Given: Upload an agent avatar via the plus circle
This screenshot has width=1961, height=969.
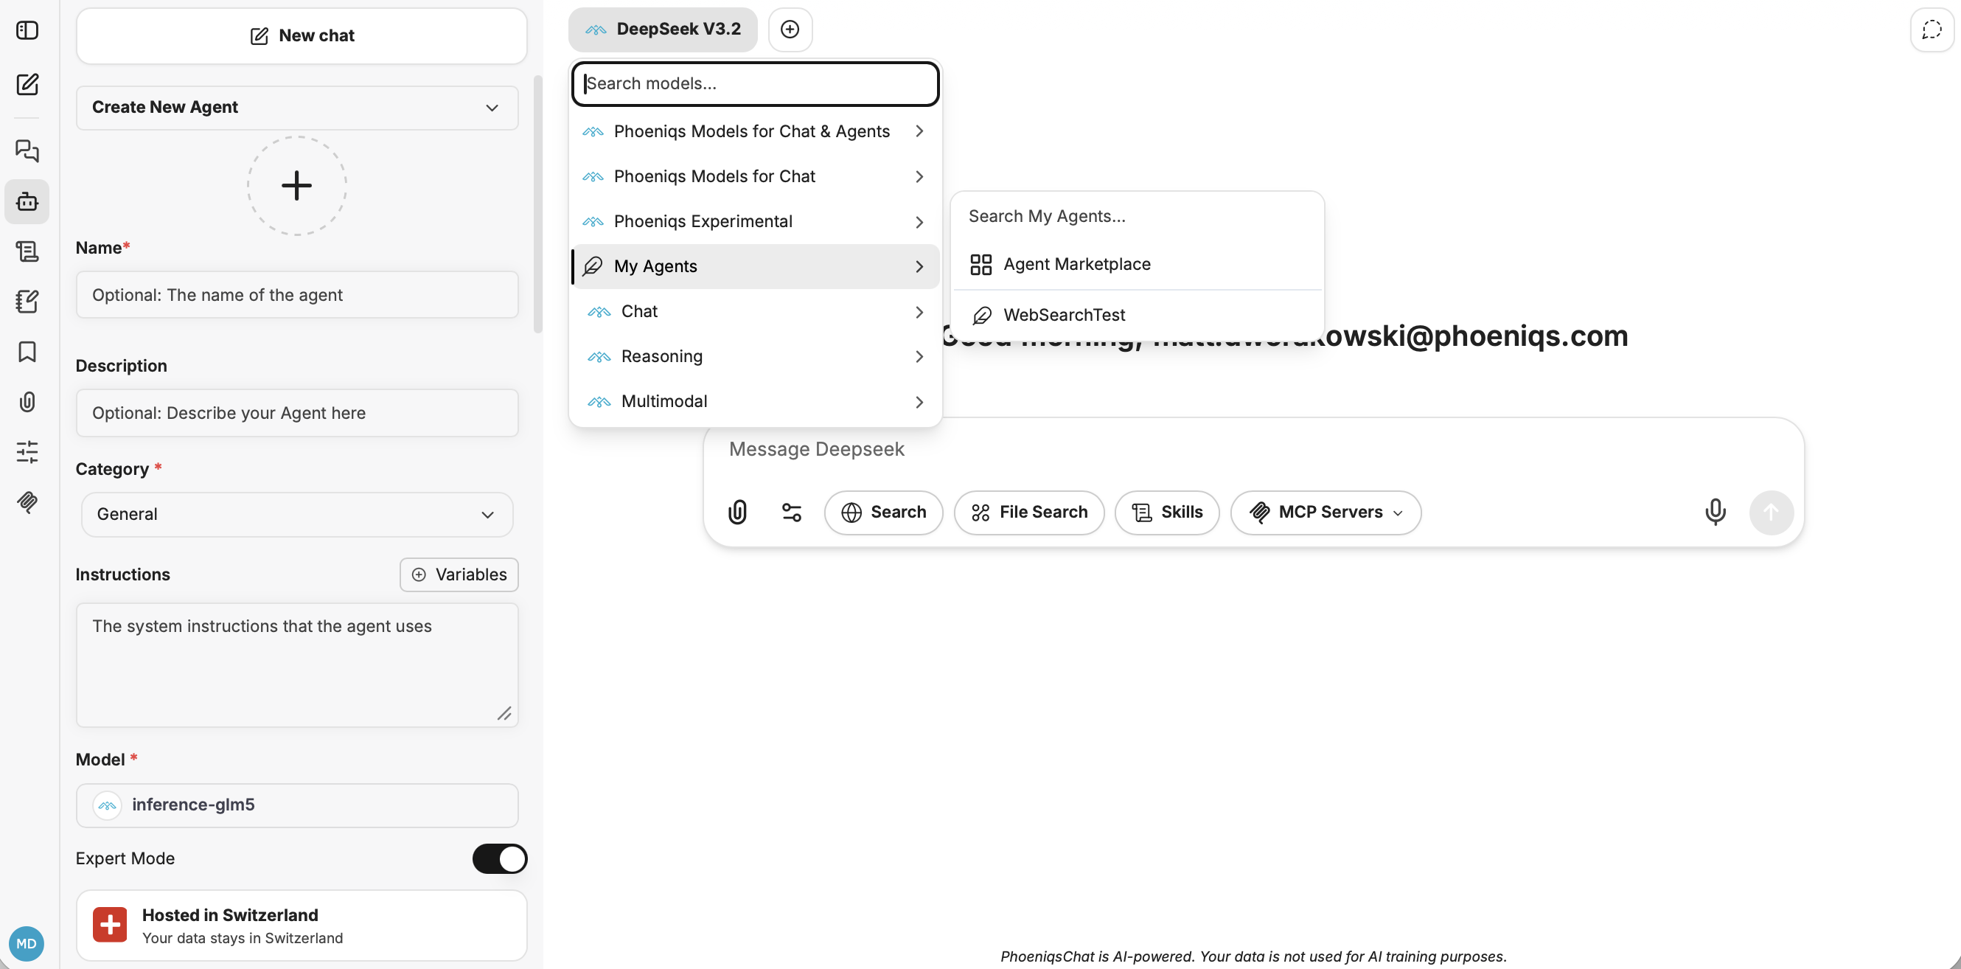Looking at the screenshot, I should tap(297, 186).
